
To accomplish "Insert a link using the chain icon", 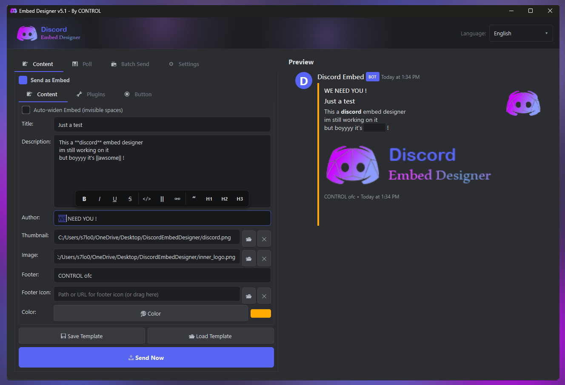I will pyautogui.click(x=177, y=199).
